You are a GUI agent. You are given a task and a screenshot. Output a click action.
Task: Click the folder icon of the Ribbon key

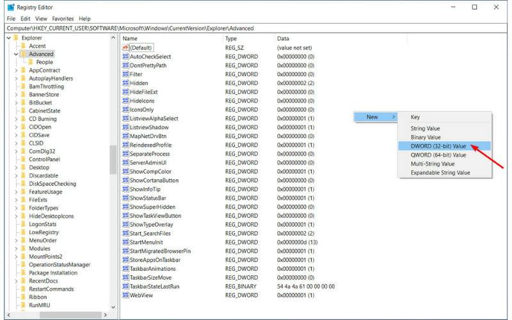click(x=24, y=297)
